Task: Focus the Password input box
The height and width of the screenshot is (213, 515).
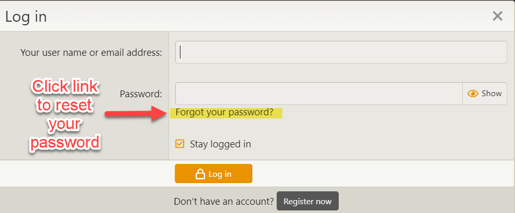Action: [319, 94]
